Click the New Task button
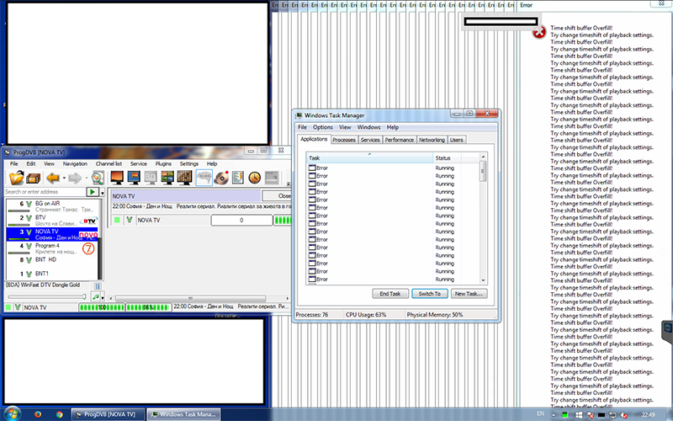This screenshot has height=421, width=673. coord(469,294)
